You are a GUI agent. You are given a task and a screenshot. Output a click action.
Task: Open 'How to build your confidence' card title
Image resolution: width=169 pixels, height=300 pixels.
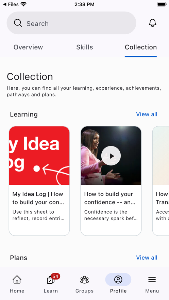click(110, 198)
